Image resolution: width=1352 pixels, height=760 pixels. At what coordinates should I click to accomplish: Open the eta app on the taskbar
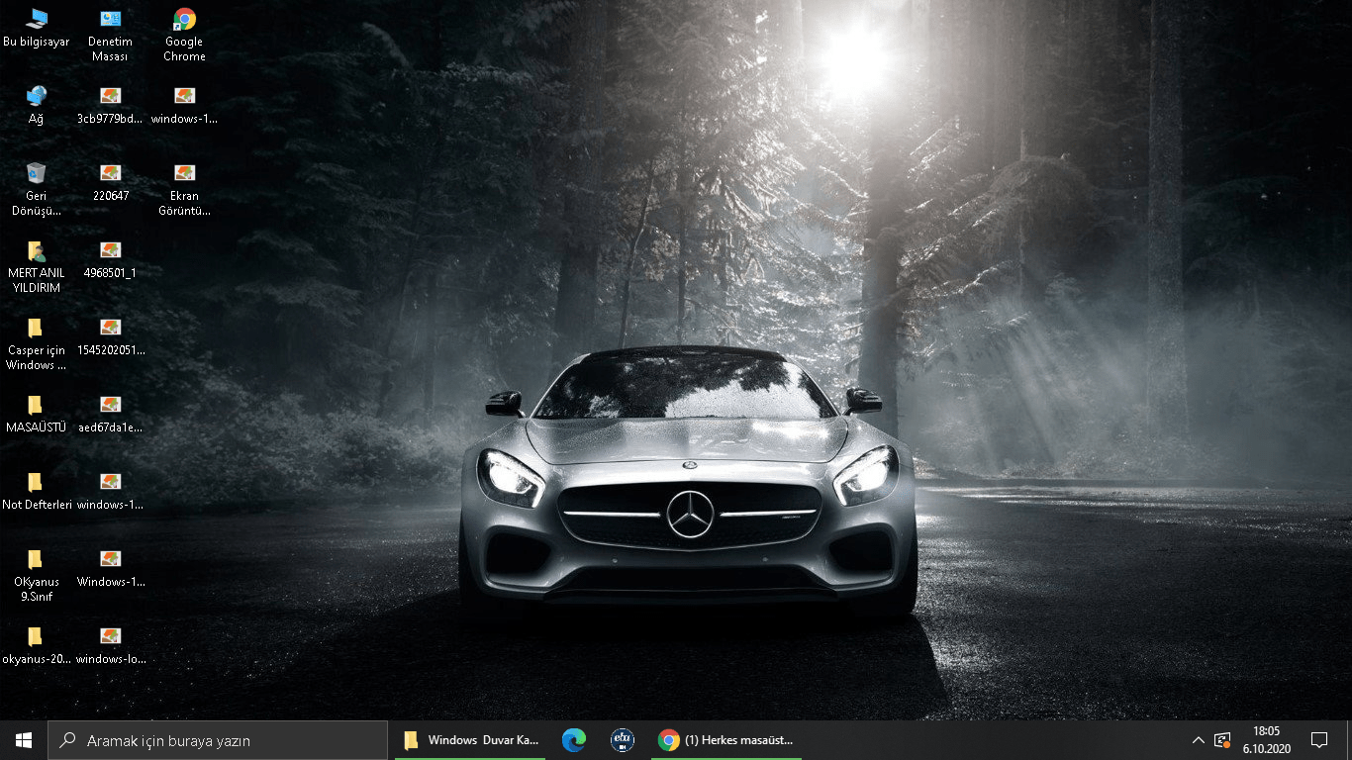pos(622,740)
